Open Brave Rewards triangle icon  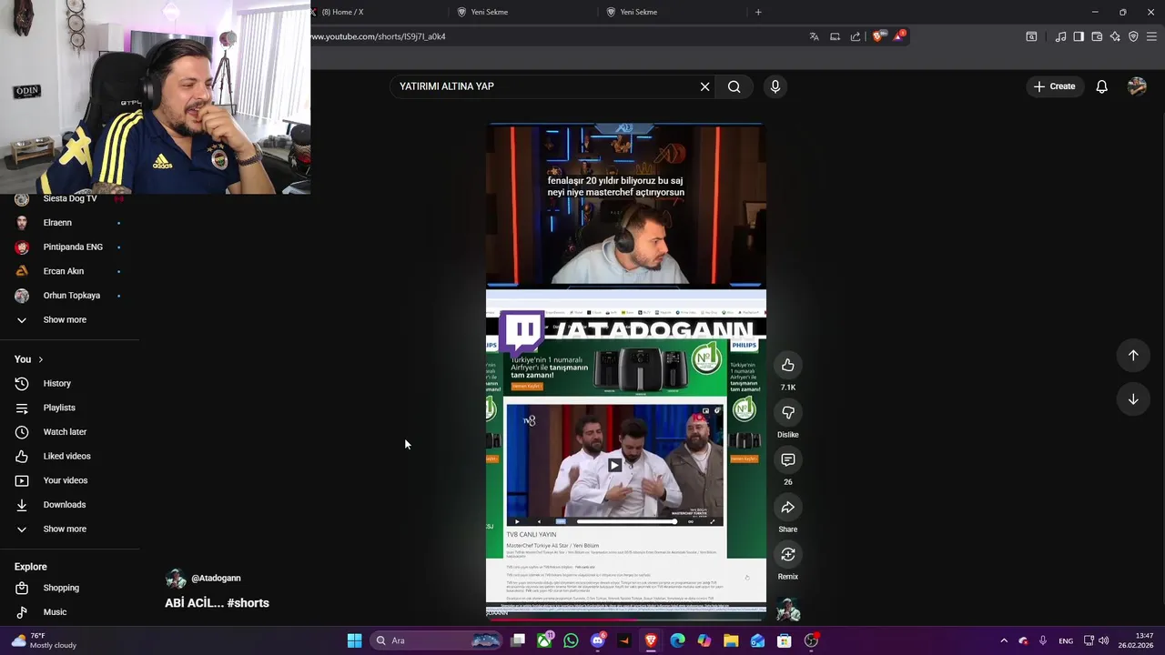point(899,35)
